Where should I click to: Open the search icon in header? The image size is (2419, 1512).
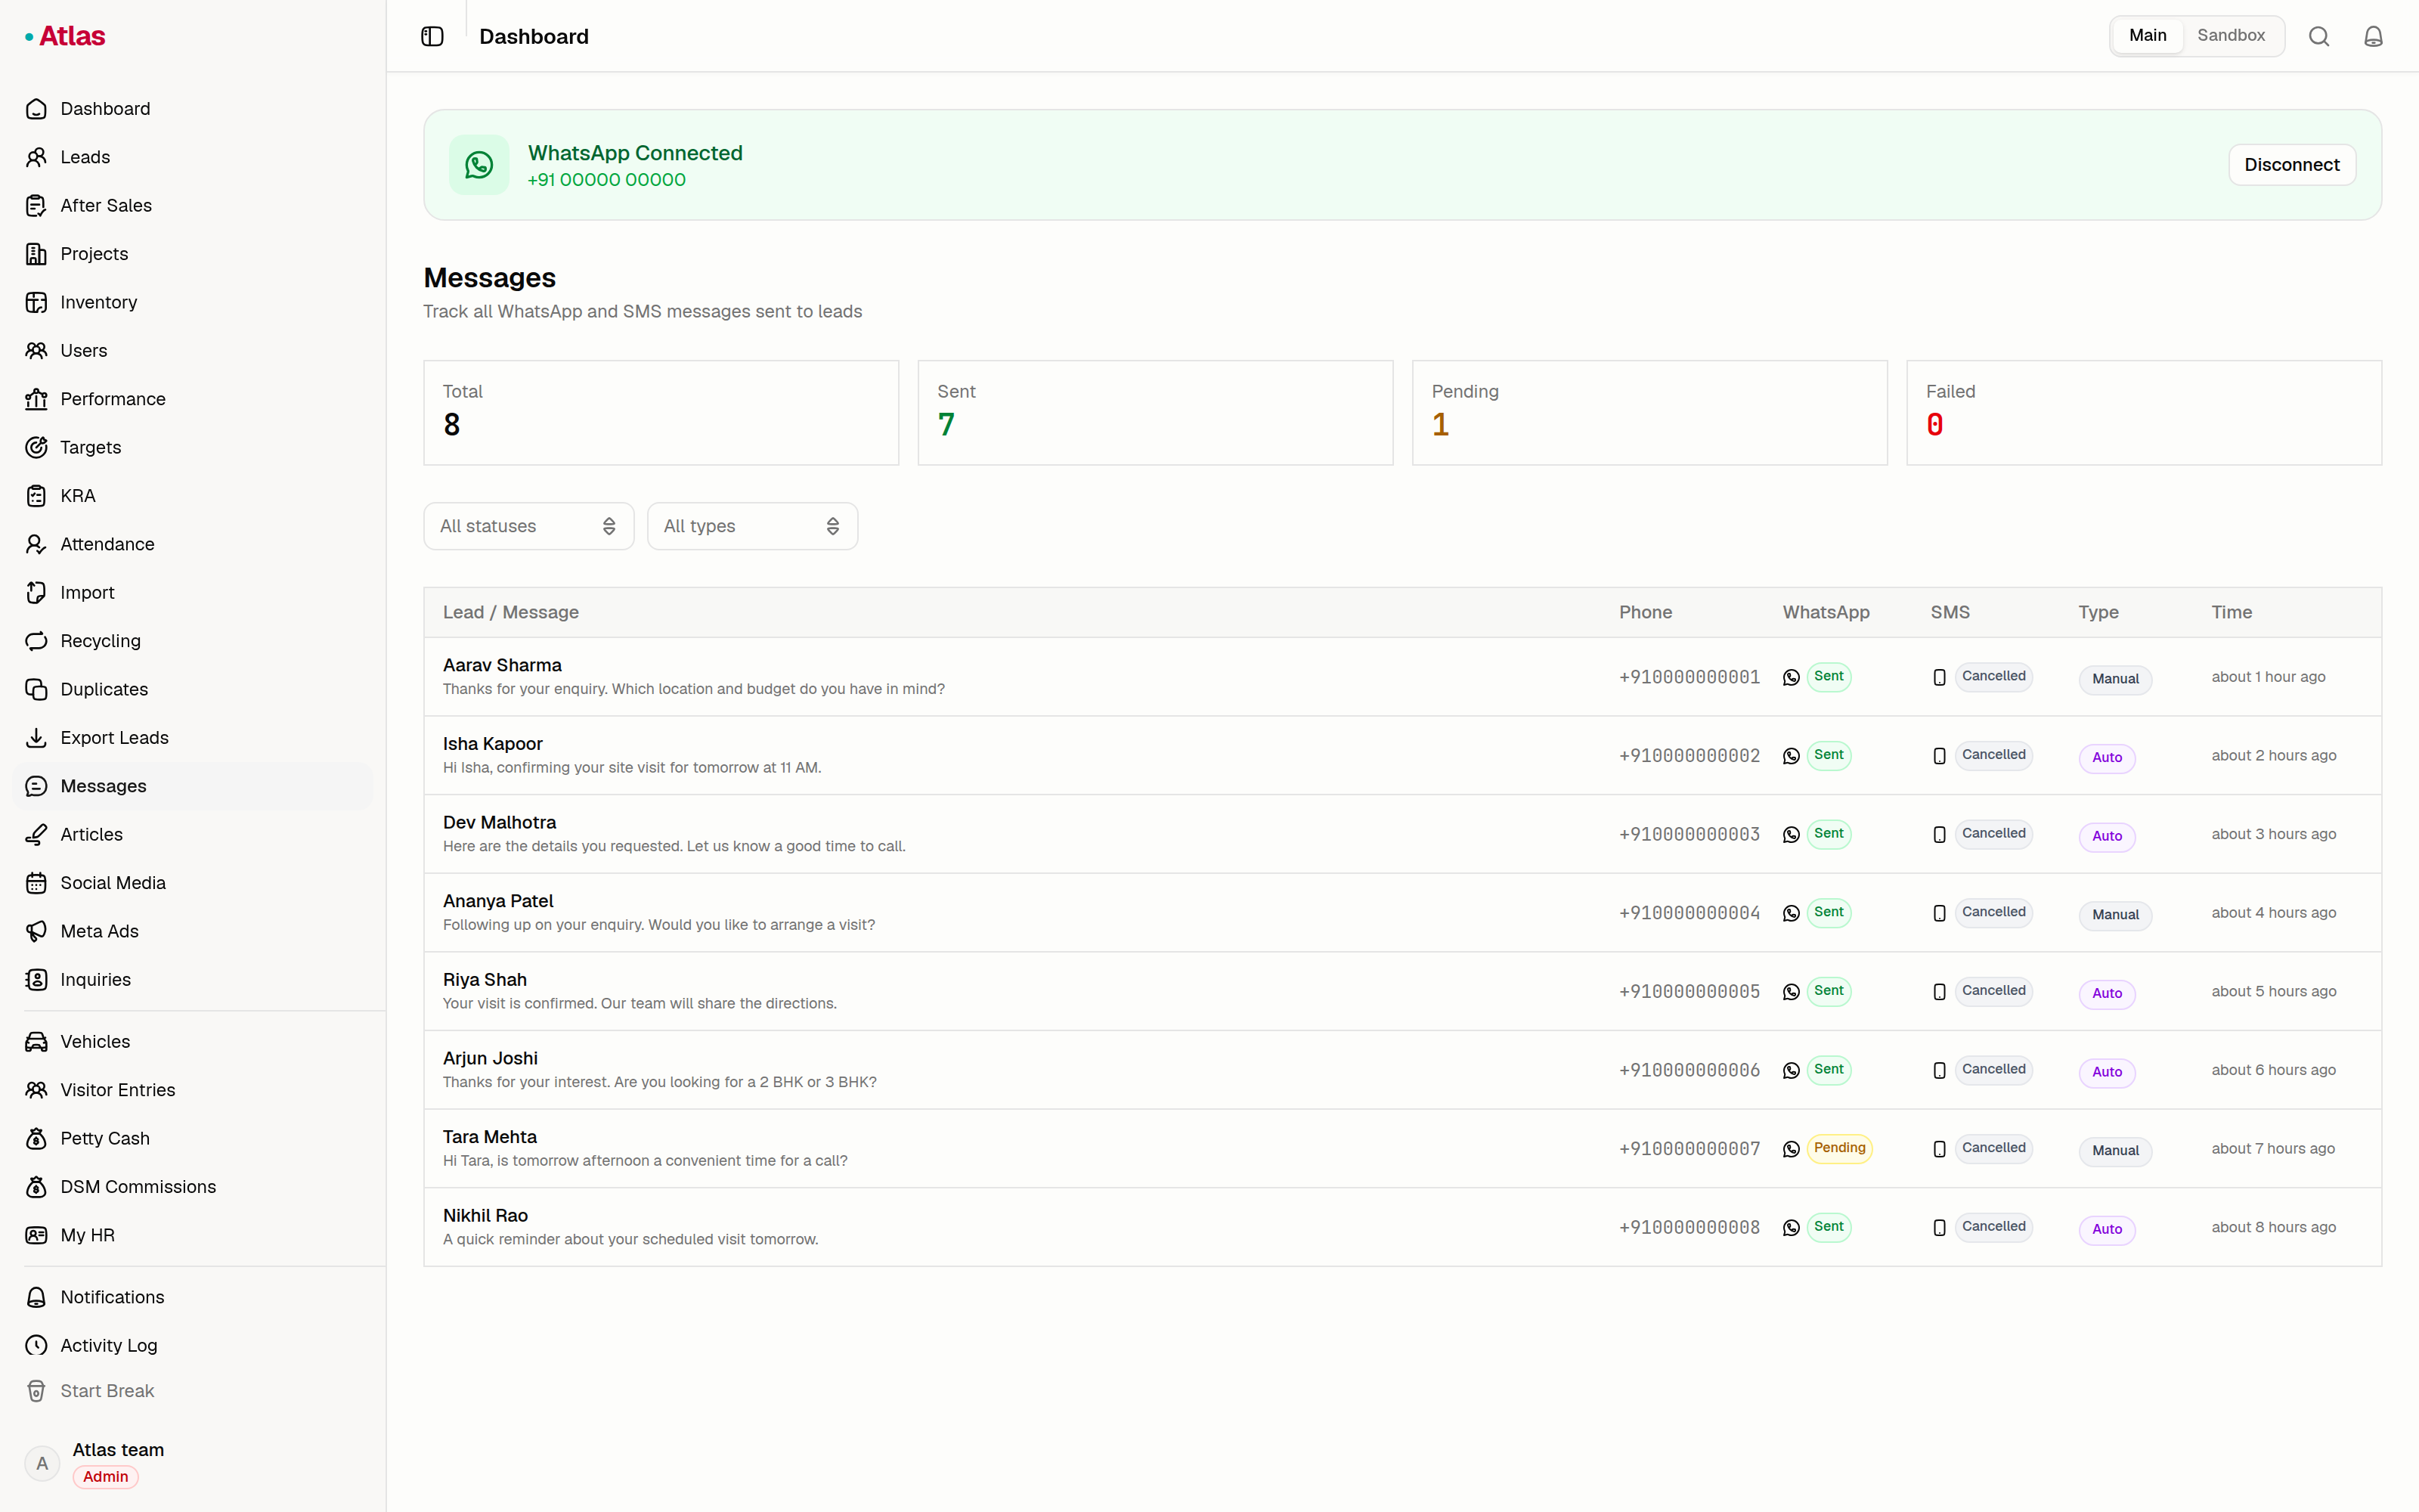click(2319, 37)
